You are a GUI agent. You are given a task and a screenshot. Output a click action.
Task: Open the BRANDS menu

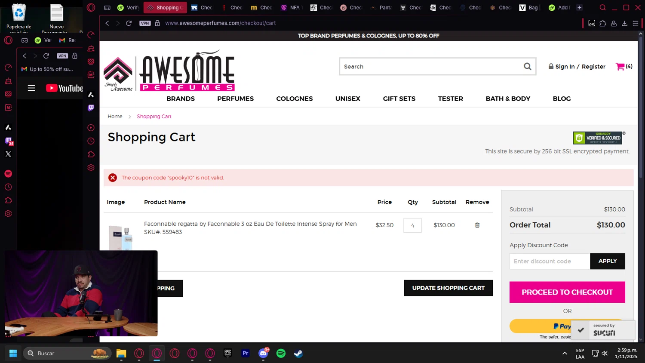point(181,98)
